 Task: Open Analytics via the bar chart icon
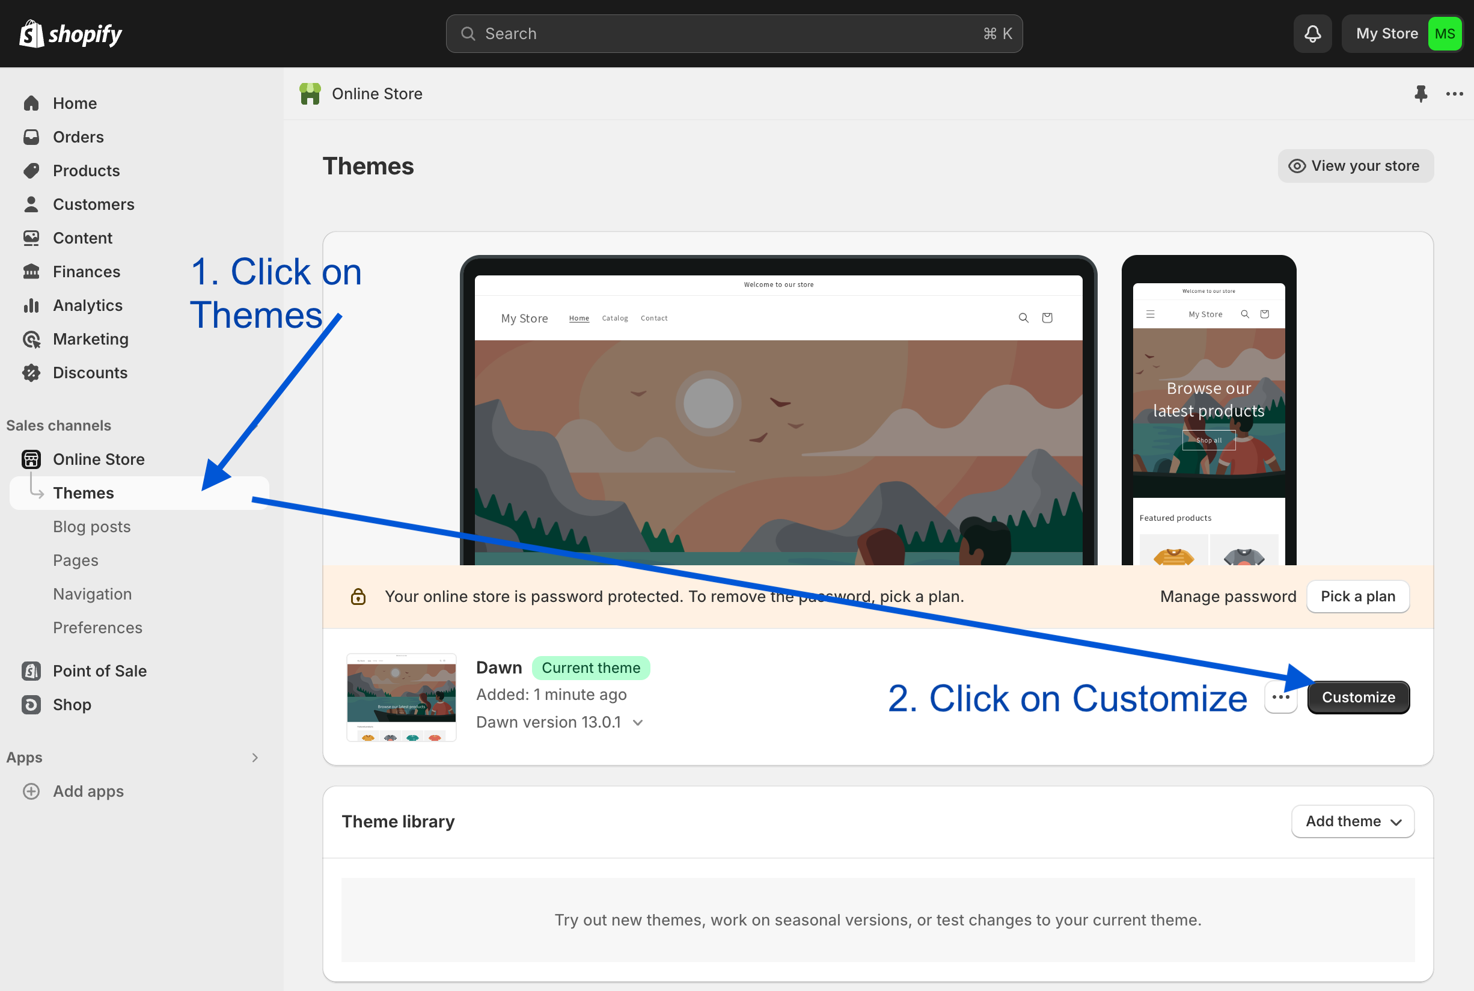31,305
